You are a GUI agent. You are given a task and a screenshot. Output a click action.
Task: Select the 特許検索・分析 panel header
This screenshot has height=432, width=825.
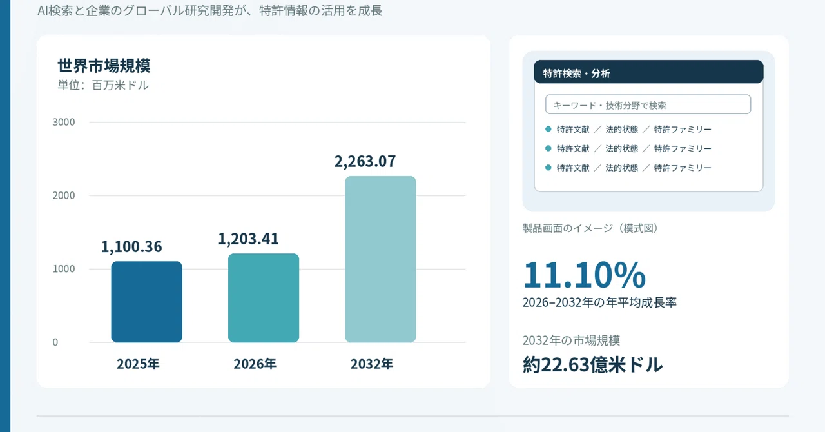click(x=648, y=72)
